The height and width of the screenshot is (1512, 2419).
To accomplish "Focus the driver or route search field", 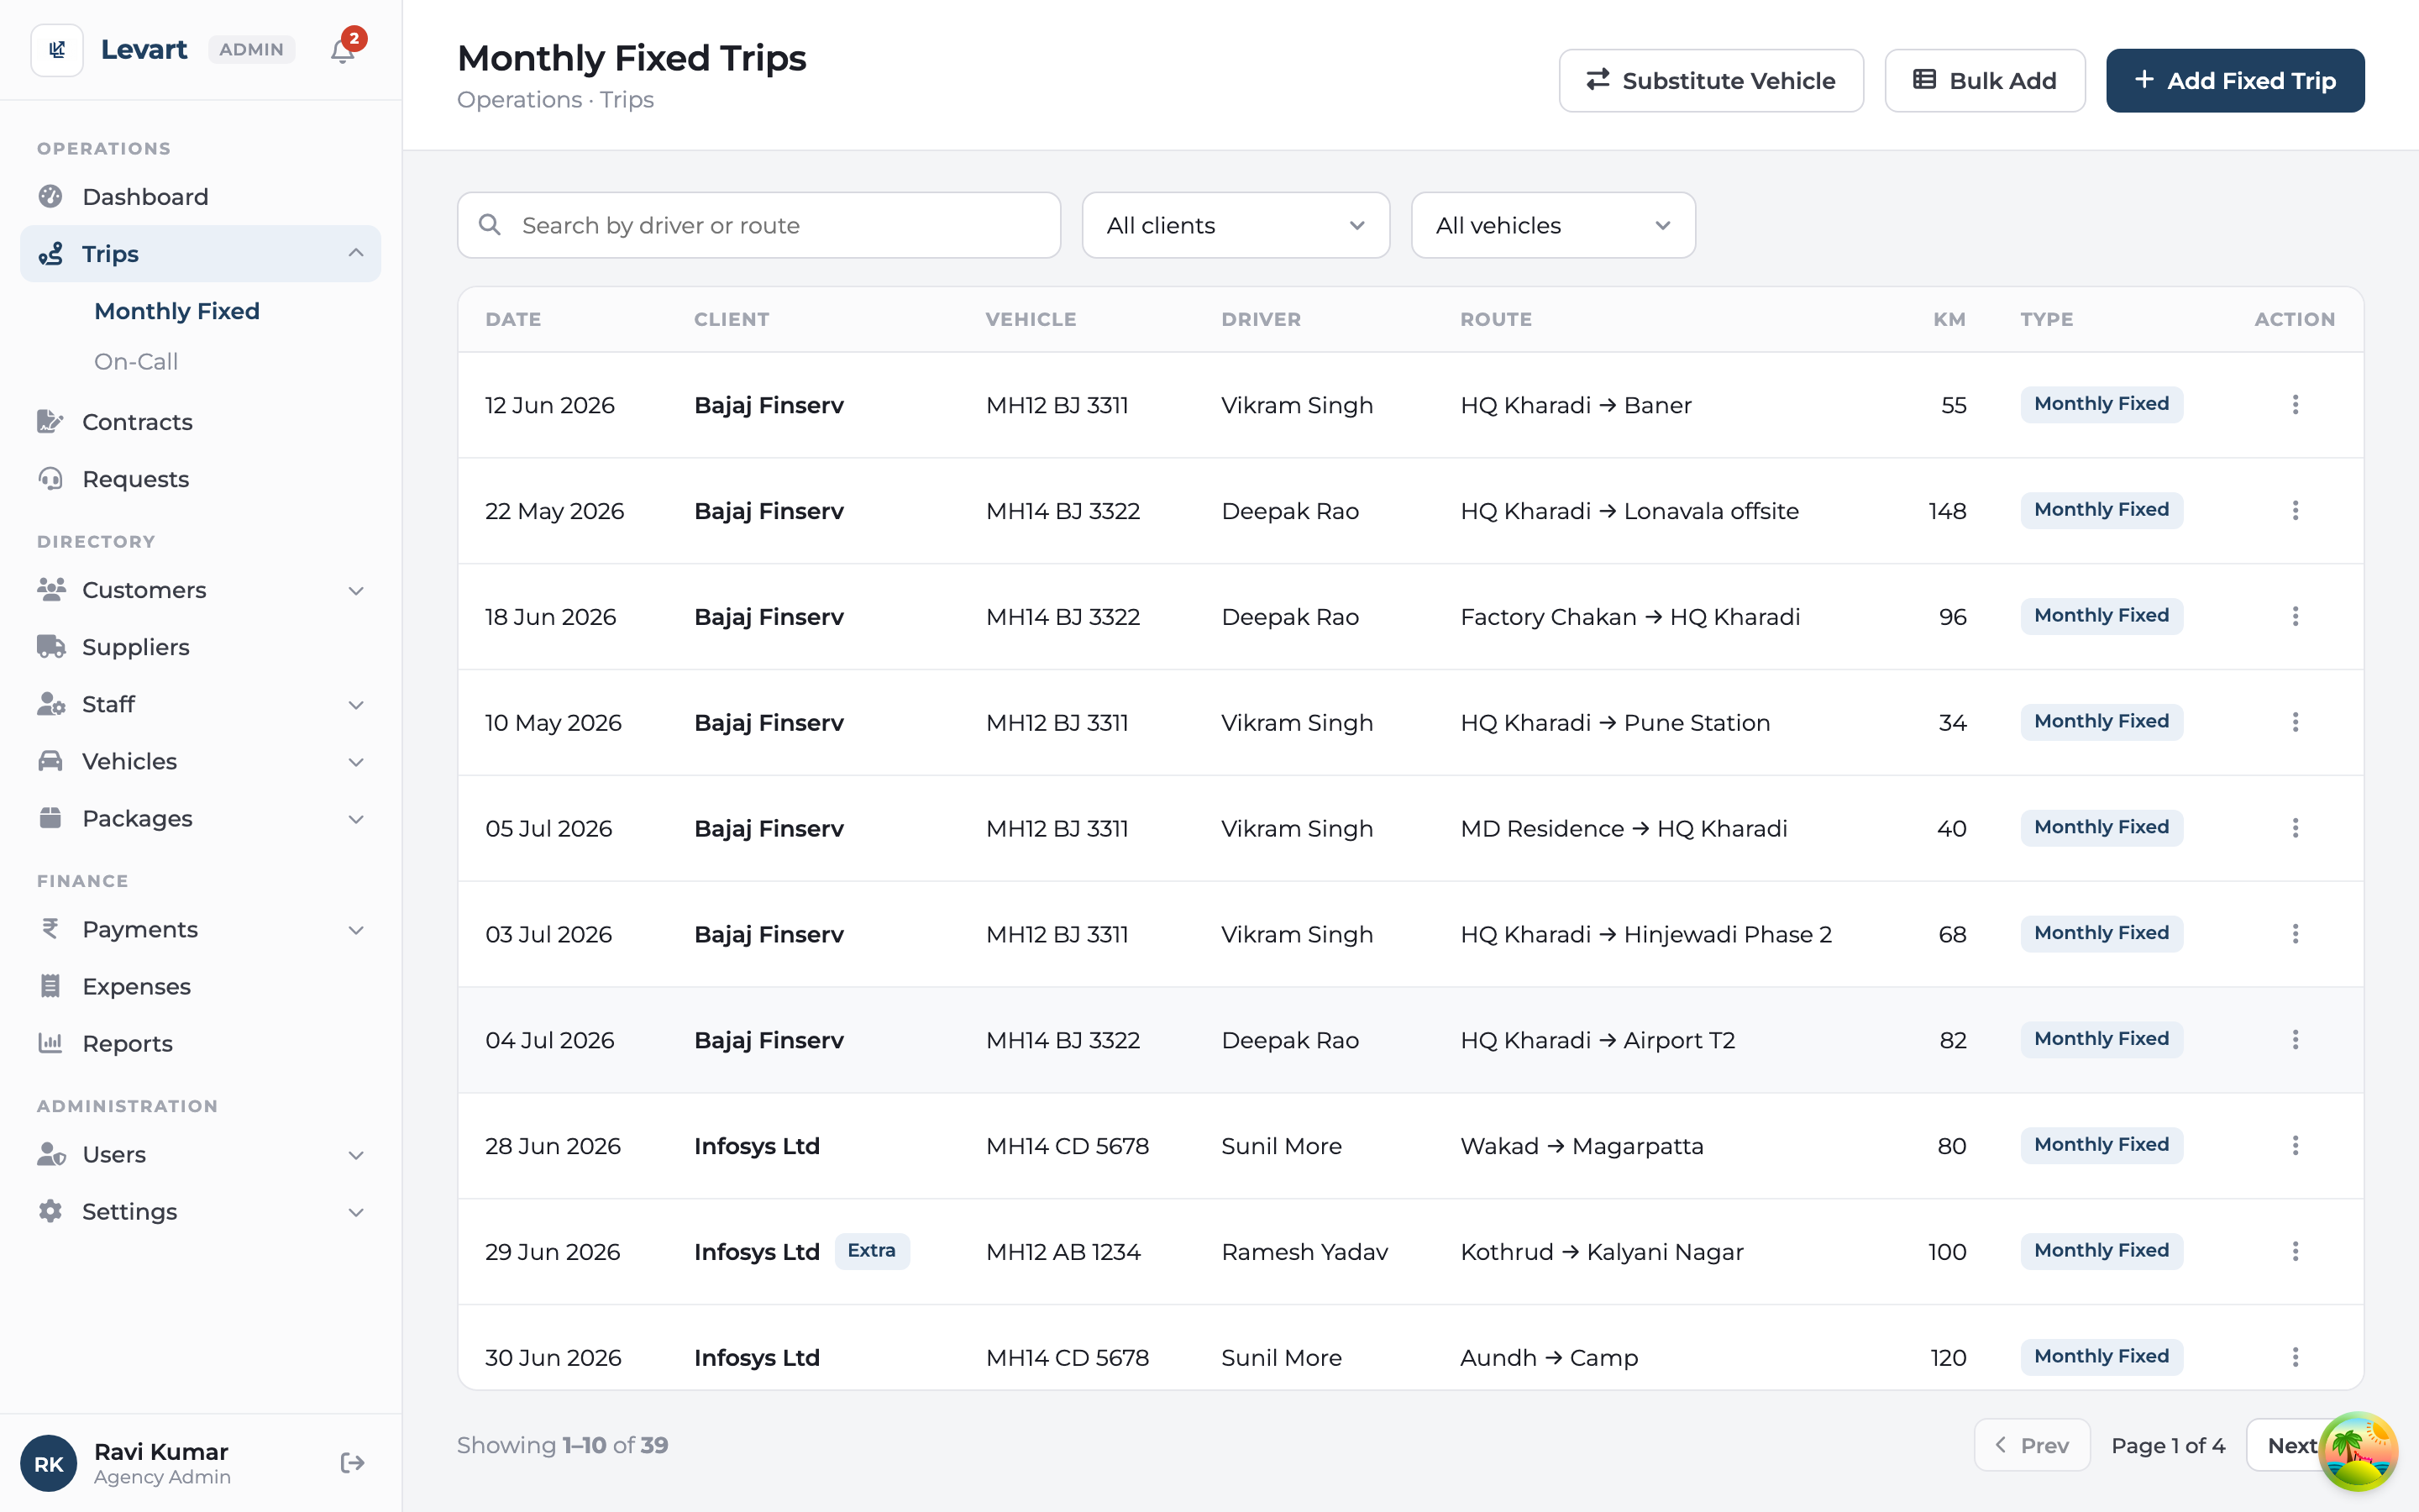I will click(758, 225).
